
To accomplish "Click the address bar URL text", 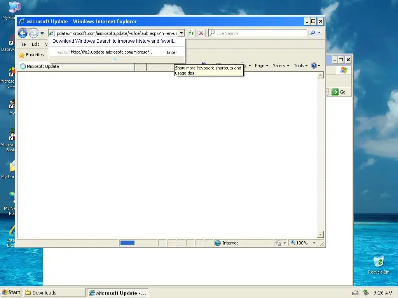I will click(117, 33).
